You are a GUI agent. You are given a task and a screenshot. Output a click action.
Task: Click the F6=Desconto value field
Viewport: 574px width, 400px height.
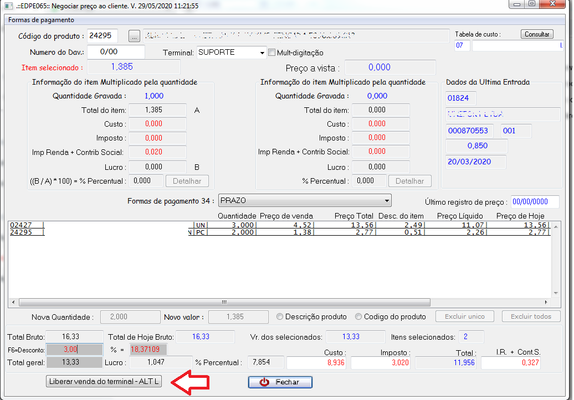point(75,350)
